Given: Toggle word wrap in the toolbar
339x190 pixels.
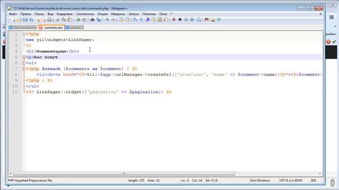Looking at the screenshot, I should coord(136,20).
